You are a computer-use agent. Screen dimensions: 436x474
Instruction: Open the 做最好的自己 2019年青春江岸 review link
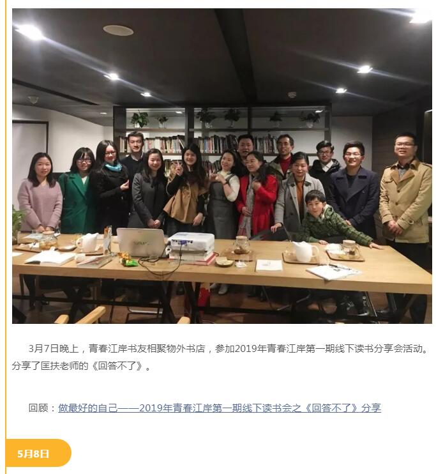tap(220, 408)
